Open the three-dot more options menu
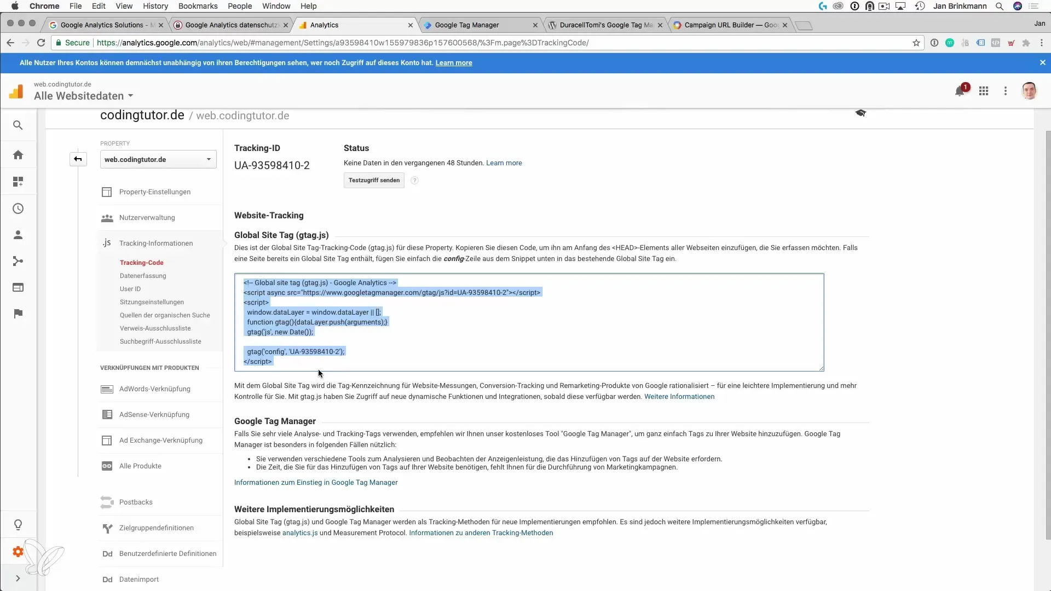Image resolution: width=1051 pixels, height=591 pixels. coord(1006,91)
